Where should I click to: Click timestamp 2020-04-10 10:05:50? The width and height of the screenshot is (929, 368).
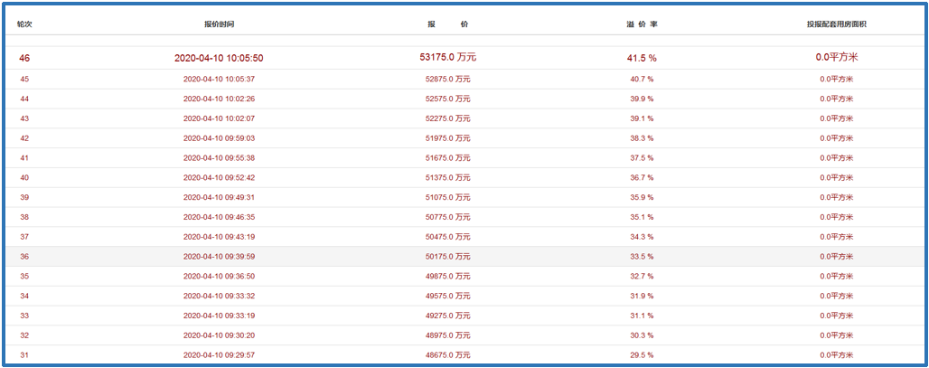coord(219,58)
